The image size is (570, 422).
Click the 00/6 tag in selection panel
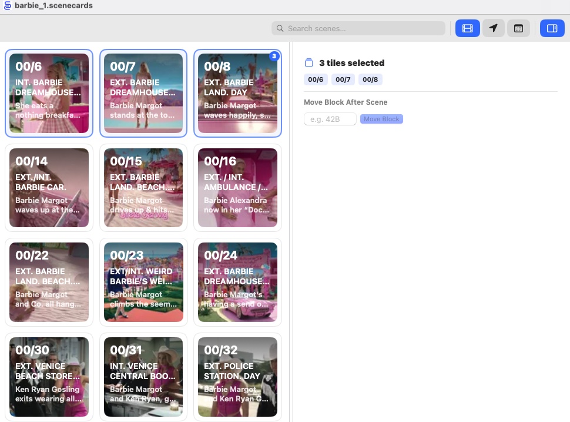click(x=316, y=79)
